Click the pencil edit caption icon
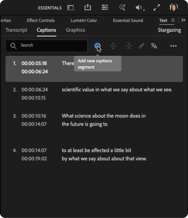Screen dimensions: 188x218 click(x=141, y=46)
